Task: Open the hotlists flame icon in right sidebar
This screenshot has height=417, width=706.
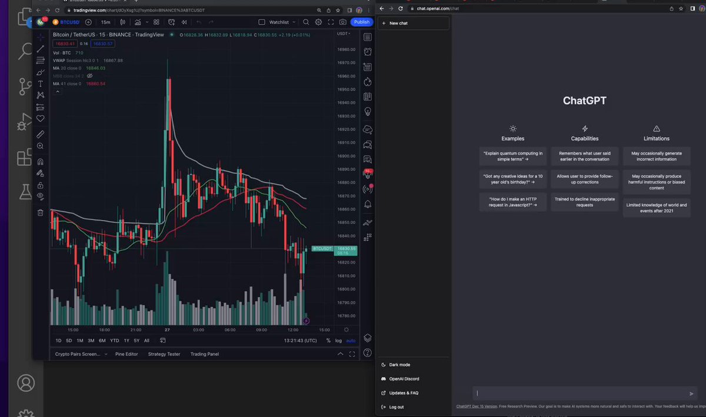Action: pos(368,82)
